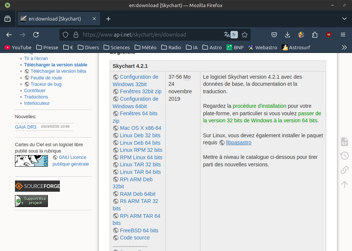Show more bookmarks with the overflow chevron
The height and width of the screenshot is (251, 352).
344,47
